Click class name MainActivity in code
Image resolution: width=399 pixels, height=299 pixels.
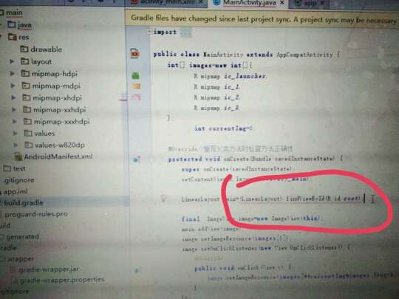(x=223, y=54)
